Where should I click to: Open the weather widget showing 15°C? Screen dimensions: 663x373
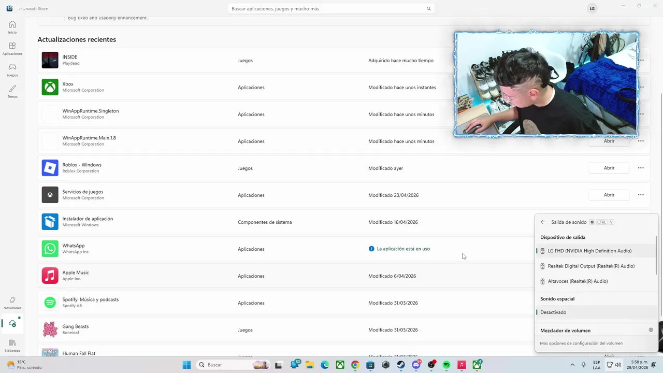pos(23,365)
